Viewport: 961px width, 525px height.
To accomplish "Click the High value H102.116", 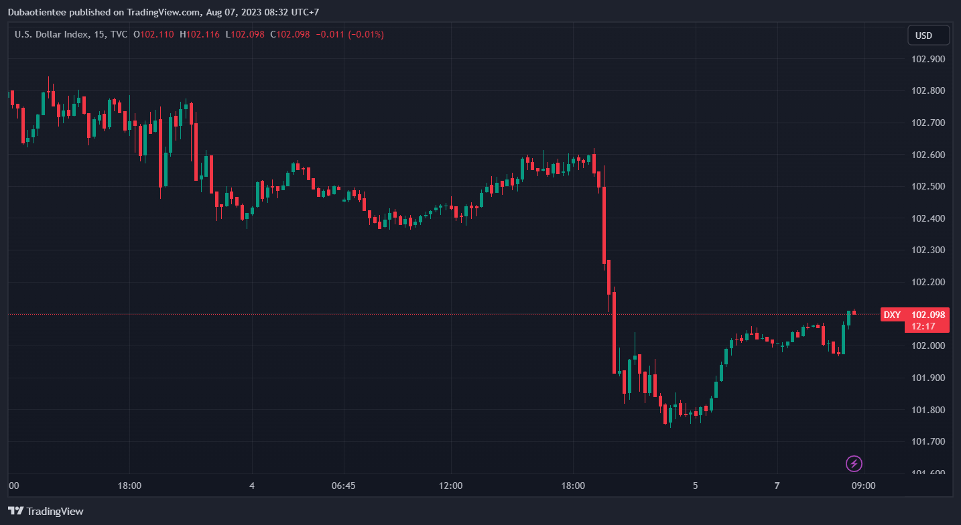I will [199, 34].
